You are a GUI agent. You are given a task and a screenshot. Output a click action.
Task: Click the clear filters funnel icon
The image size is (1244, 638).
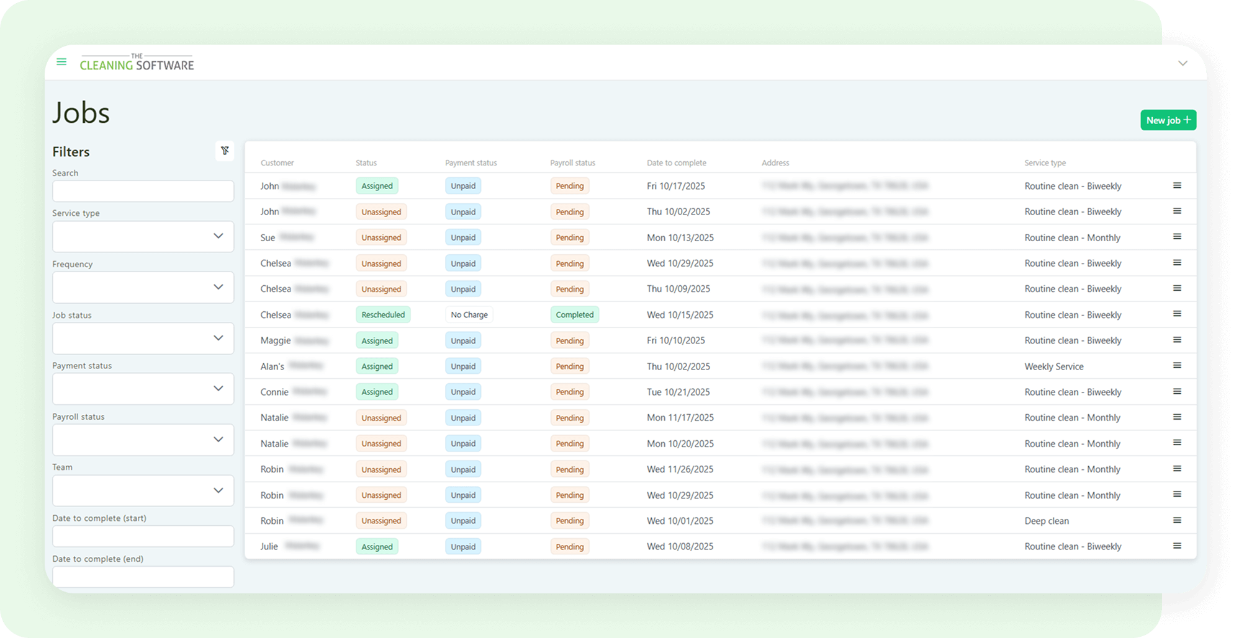click(x=225, y=151)
